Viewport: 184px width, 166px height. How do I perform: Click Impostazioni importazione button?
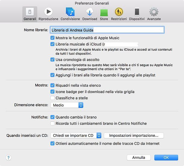coord(134,136)
